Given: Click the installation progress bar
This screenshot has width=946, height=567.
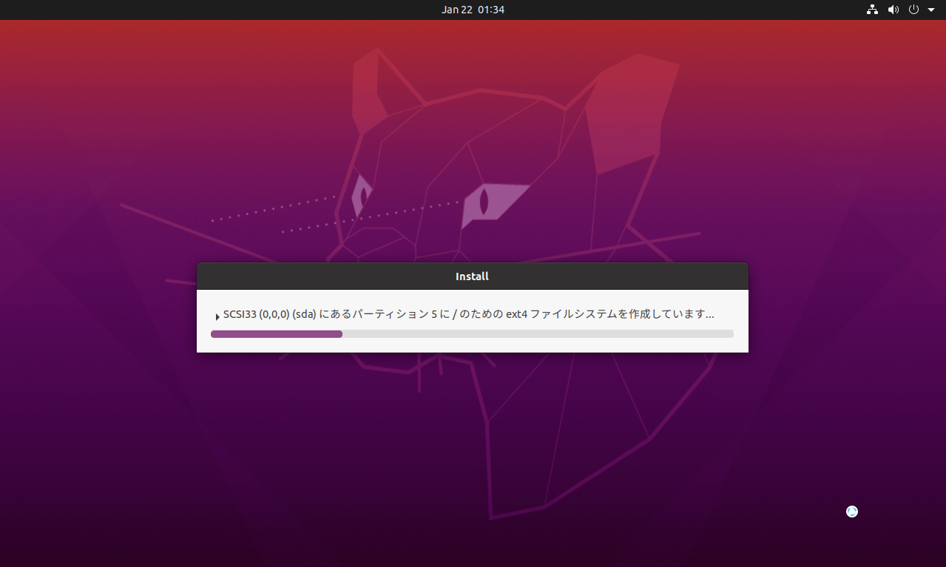Looking at the screenshot, I should pyautogui.click(x=472, y=334).
